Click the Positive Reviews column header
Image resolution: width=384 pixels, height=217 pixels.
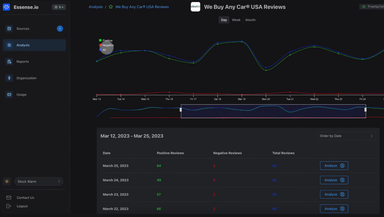point(170,153)
